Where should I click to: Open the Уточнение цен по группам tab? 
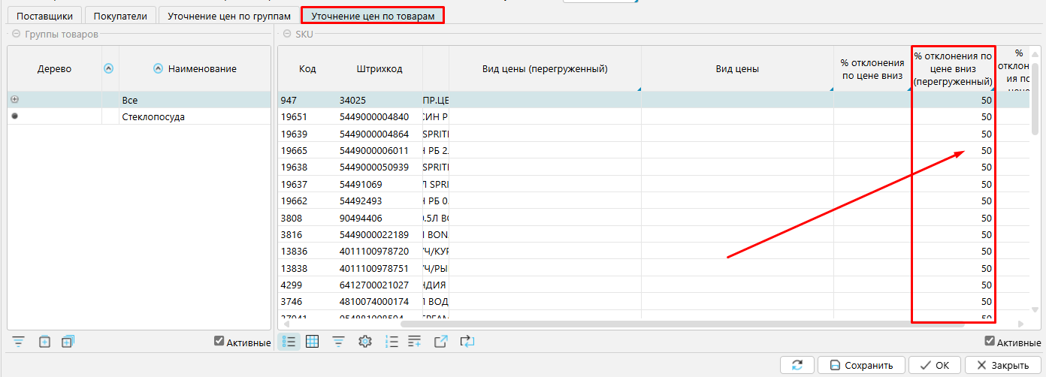tap(228, 15)
